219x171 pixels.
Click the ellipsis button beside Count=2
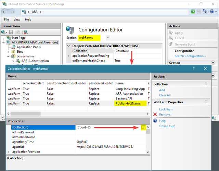coord(143,127)
